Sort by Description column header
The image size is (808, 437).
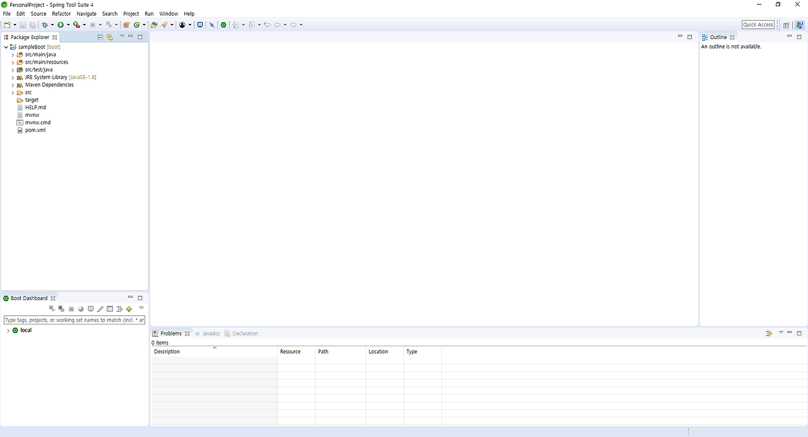pos(214,351)
